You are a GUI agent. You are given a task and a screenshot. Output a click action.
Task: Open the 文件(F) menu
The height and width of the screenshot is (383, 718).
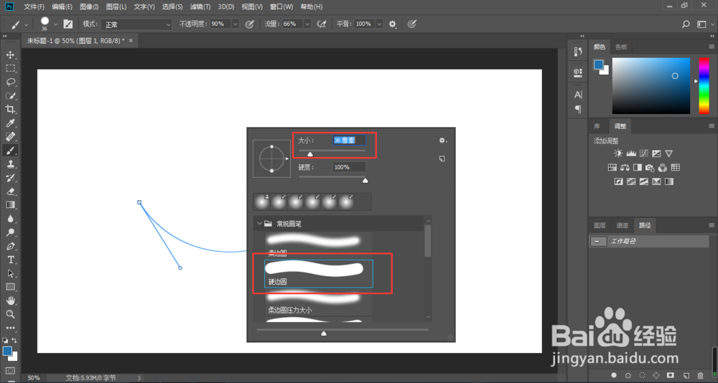point(34,7)
